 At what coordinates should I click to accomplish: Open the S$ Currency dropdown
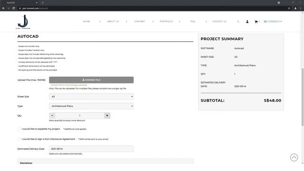[x=273, y=21]
